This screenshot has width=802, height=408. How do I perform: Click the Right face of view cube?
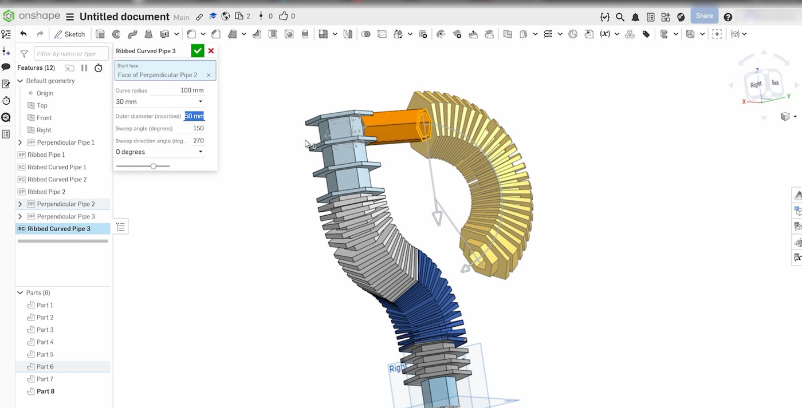tap(756, 85)
